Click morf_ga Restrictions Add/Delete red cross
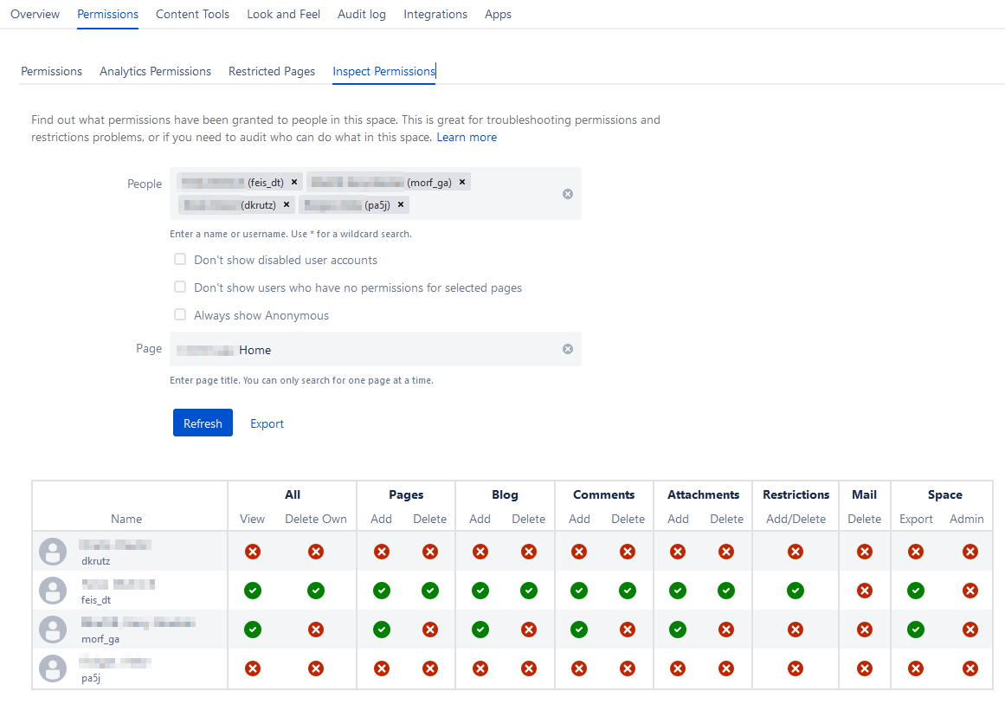Image resolution: width=1005 pixels, height=704 pixels. [x=796, y=630]
